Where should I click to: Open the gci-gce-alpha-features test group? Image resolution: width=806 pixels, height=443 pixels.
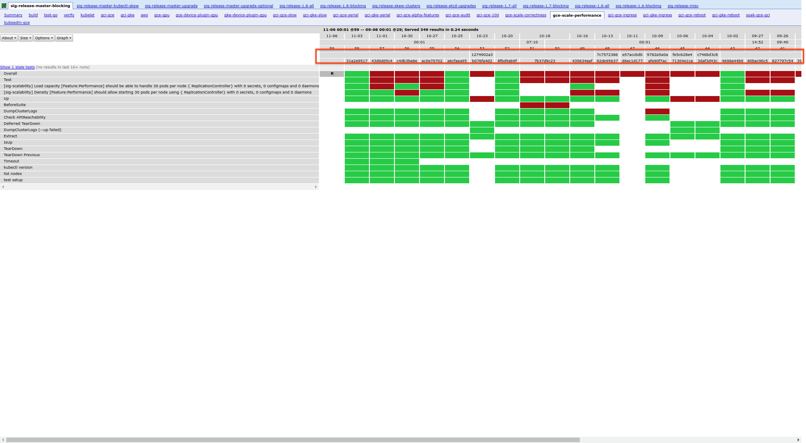[x=417, y=15]
